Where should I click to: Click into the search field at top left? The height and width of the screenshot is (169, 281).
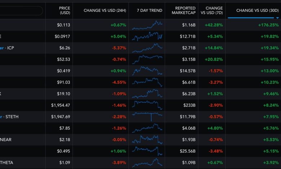click(21, 10)
